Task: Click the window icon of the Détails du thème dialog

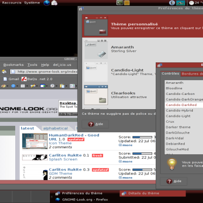Action: (160, 65)
